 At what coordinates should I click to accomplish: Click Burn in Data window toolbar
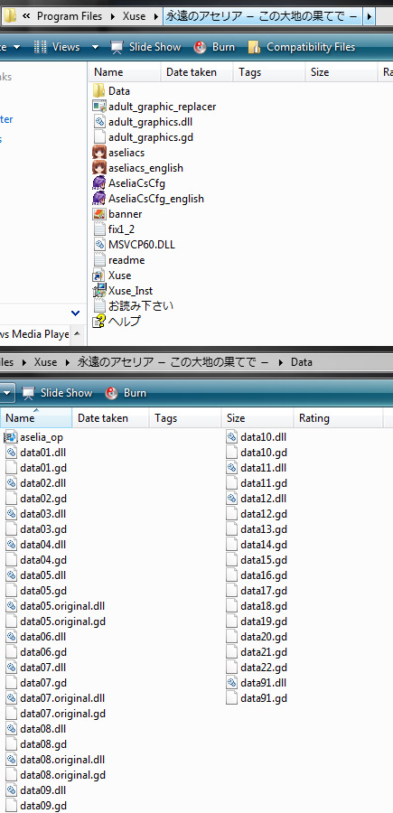click(126, 393)
